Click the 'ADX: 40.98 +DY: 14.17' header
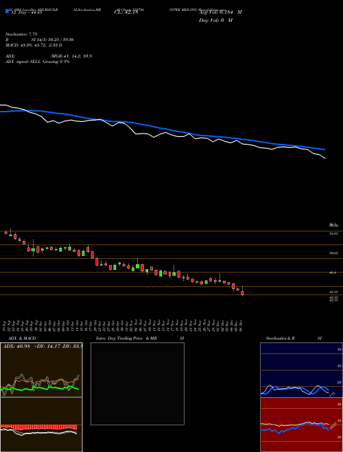This screenshot has height=452, width=343. click(43, 346)
